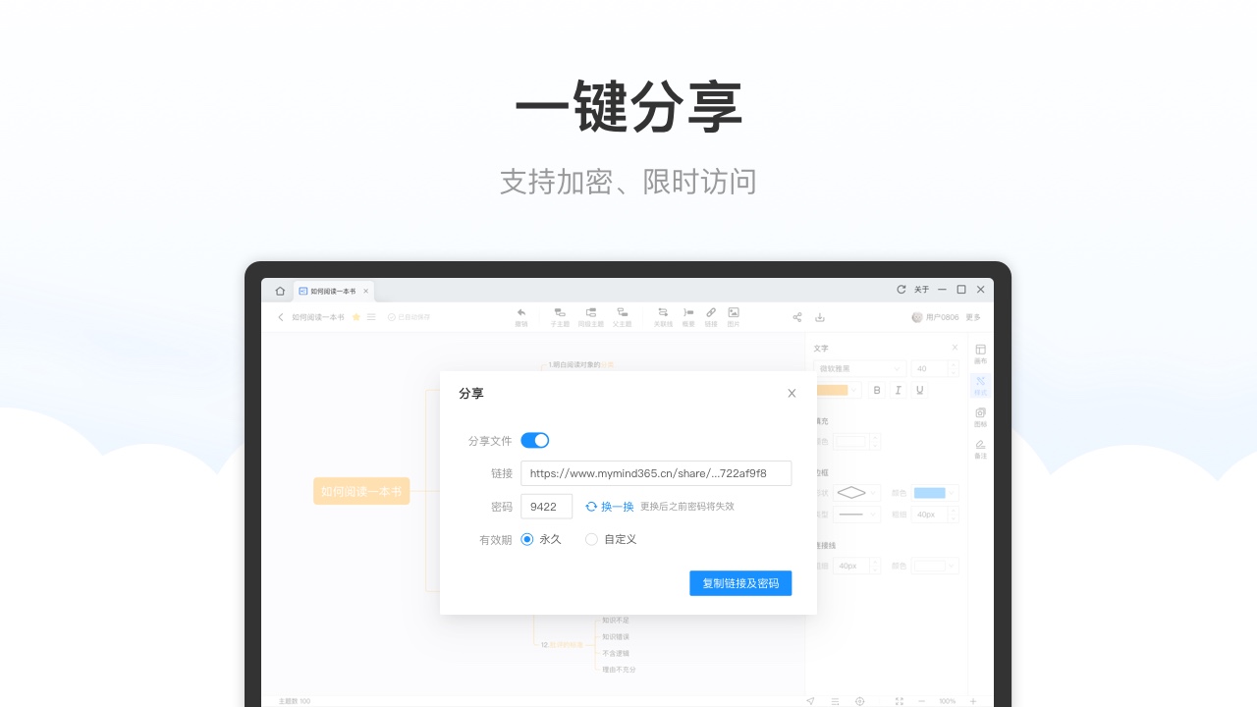This screenshot has width=1257, height=707.
Task: Select the 如何阅读一本书 central topic node
Action: [x=361, y=491]
